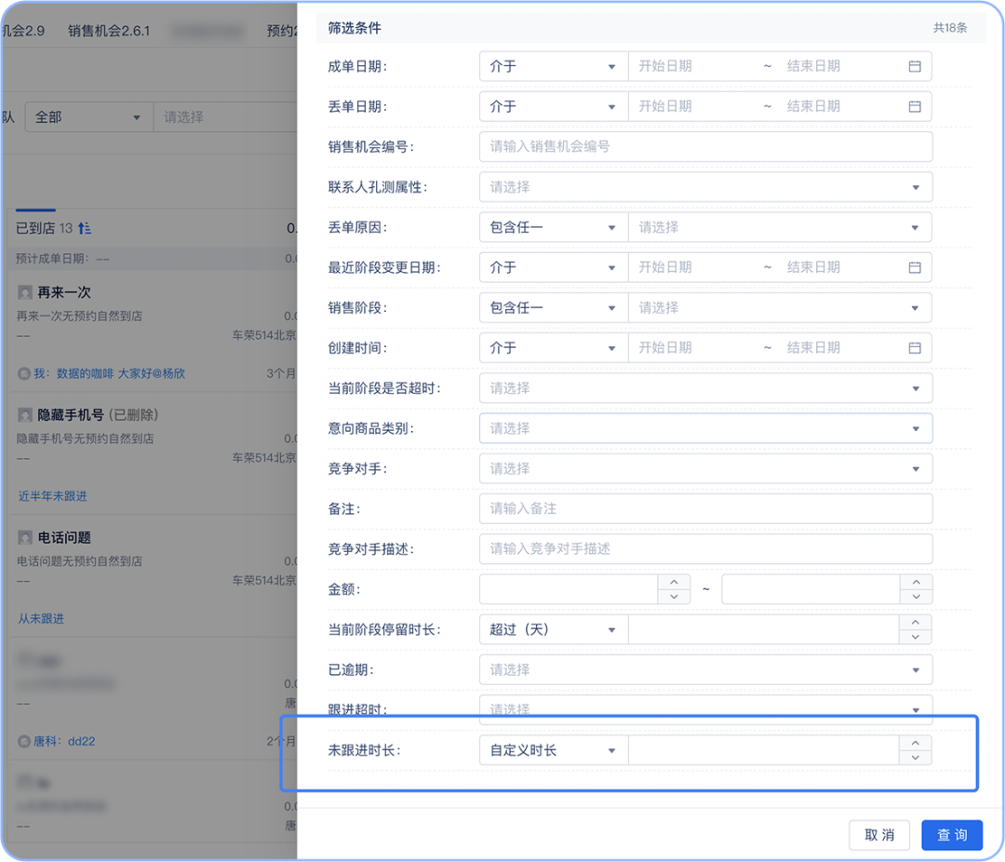The image size is (1005, 862).
Task: Decrease the 金额 minimum value stepper
Action: pos(674,597)
